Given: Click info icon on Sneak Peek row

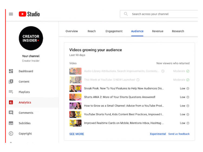Looking at the screenshot, I should coord(188,89).
